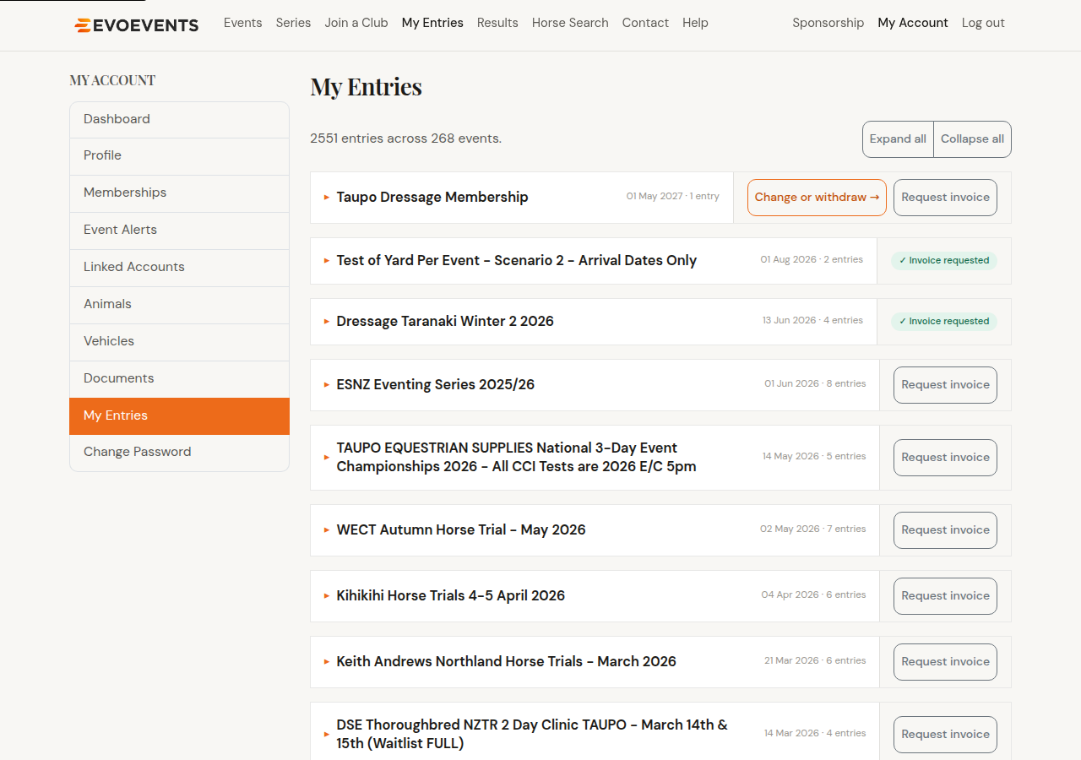Click '14 May 2026 · 5 entries' text

(x=814, y=457)
